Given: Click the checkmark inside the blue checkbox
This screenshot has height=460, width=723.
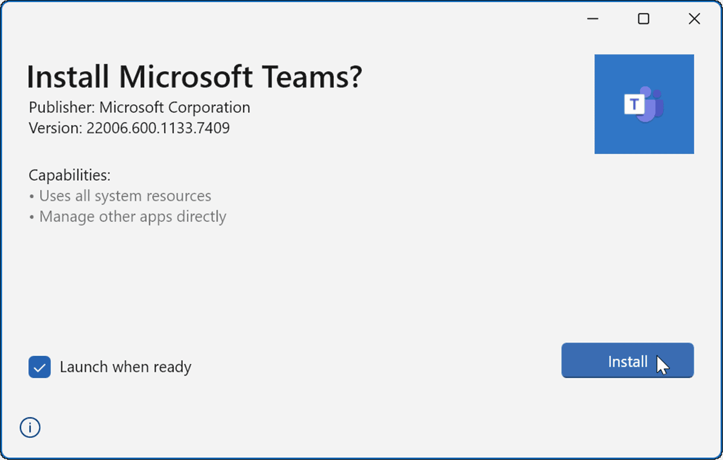Looking at the screenshot, I should coord(39,366).
